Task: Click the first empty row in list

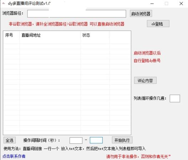Action: tap(67, 42)
